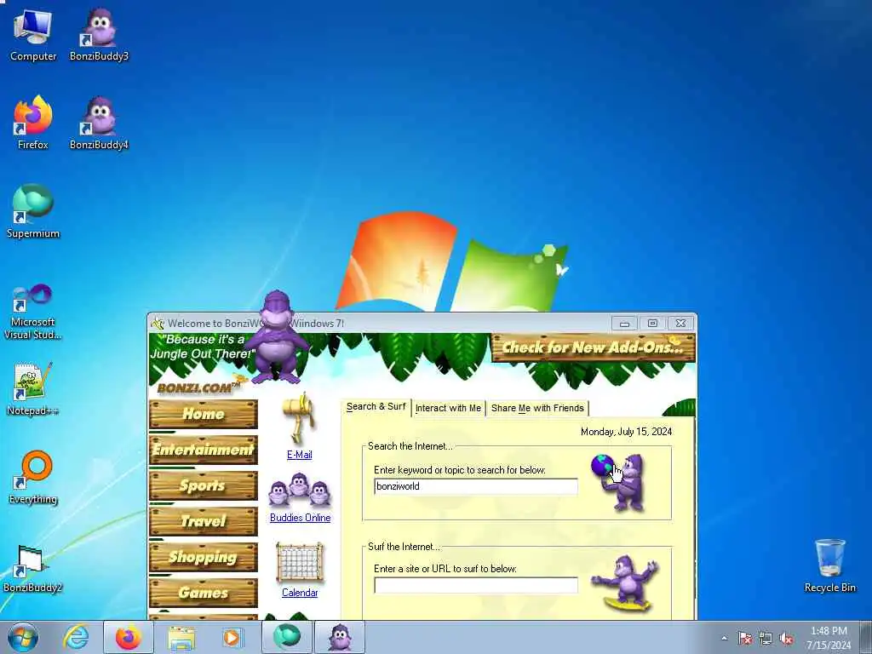Click the Bonzi gorilla character on titlebar
This screenshot has width=872, height=654.
[x=277, y=337]
